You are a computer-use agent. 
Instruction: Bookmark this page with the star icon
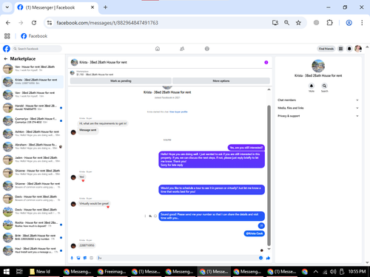[298, 23]
